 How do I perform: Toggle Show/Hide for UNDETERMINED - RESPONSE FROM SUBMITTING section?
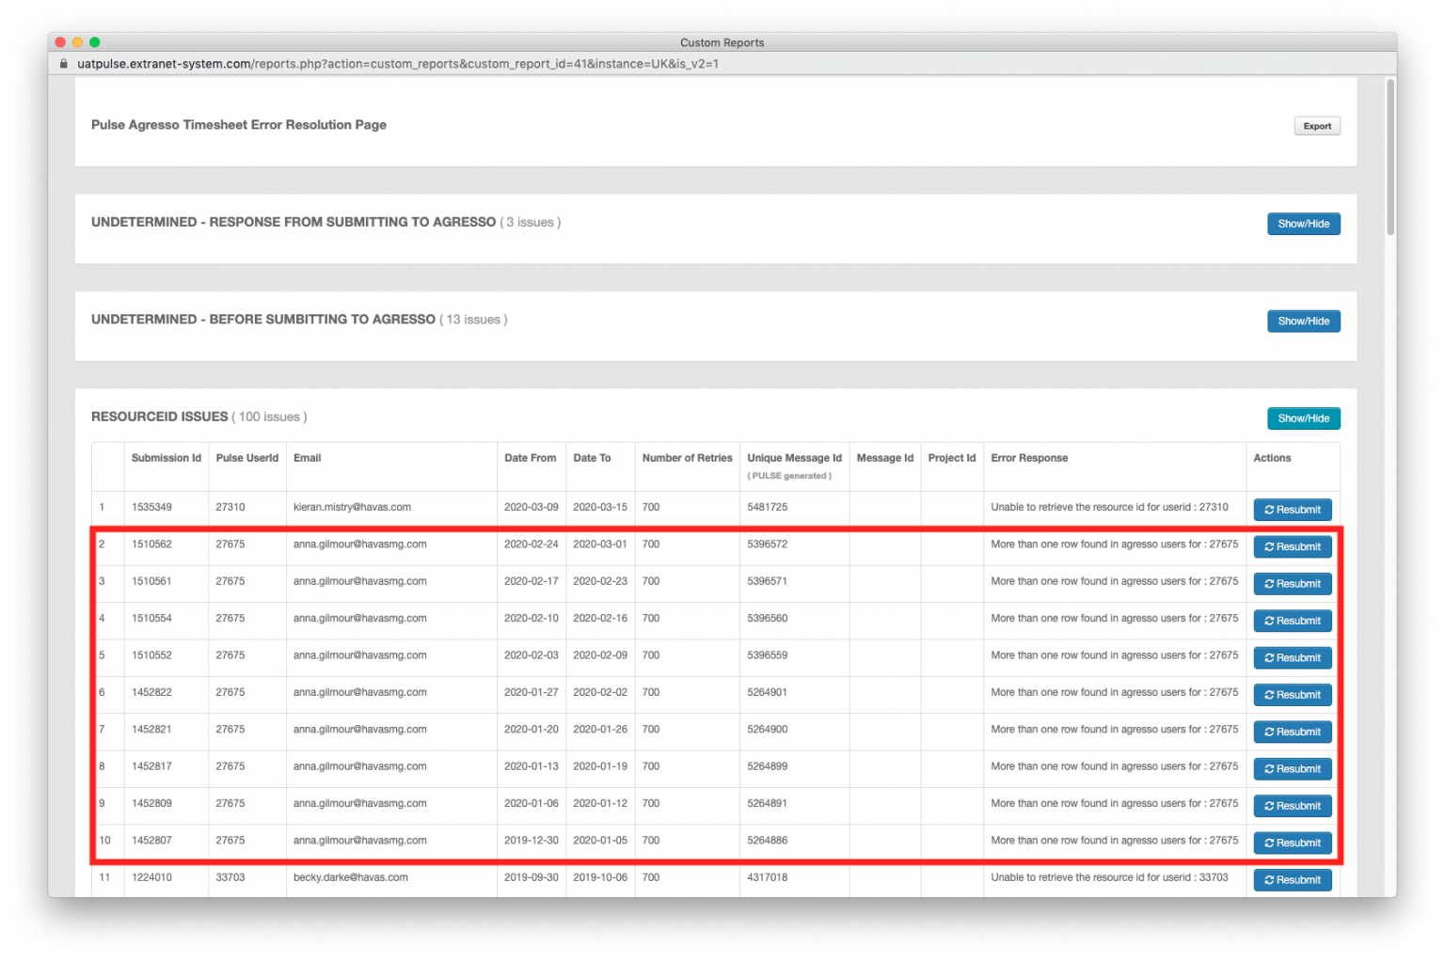pyautogui.click(x=1303, y=224)
